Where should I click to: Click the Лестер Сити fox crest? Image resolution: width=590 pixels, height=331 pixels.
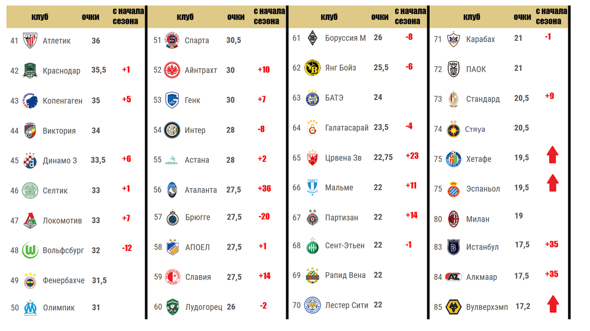[313, 305]
